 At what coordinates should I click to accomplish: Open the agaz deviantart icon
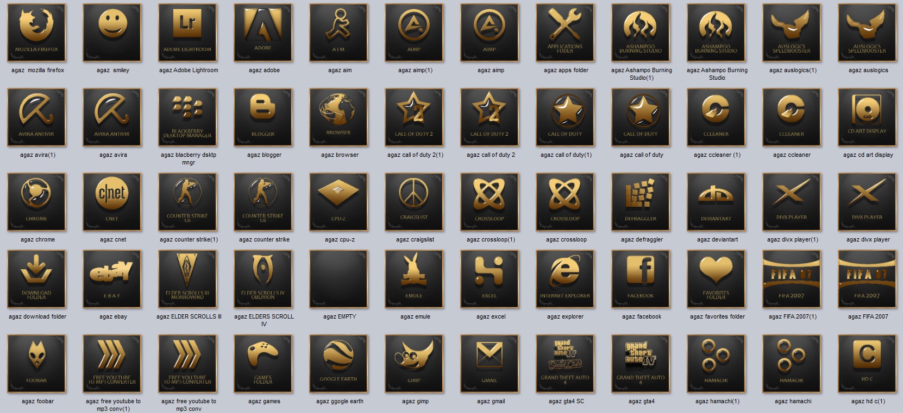pyautogui.click(x=717, y=202)
